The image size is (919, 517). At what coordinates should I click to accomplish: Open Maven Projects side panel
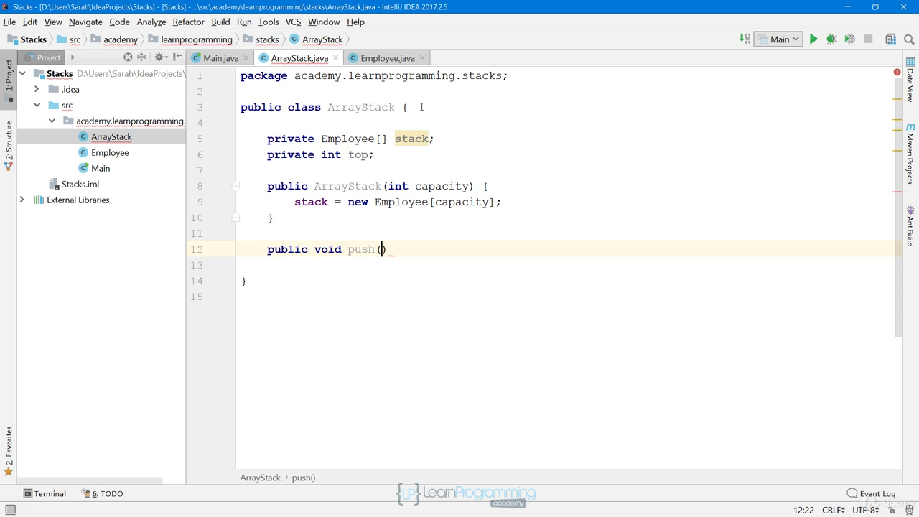click(x=910, y=153)
